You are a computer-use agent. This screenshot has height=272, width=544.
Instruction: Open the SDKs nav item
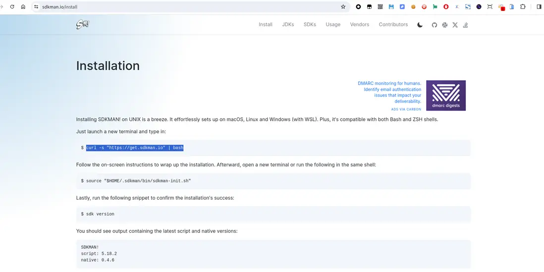tap(310, 25)
